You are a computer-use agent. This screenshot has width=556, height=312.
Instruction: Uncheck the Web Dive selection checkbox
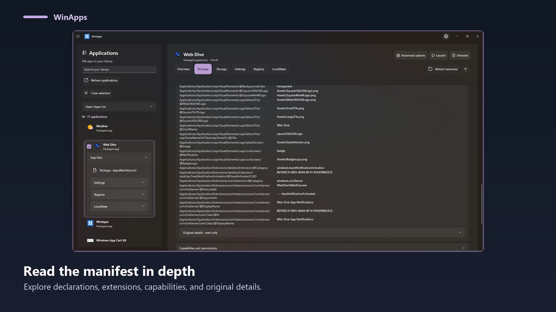coord(89,146)
